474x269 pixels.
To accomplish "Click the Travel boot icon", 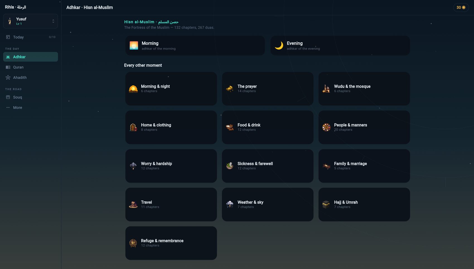I will point(133,204).
